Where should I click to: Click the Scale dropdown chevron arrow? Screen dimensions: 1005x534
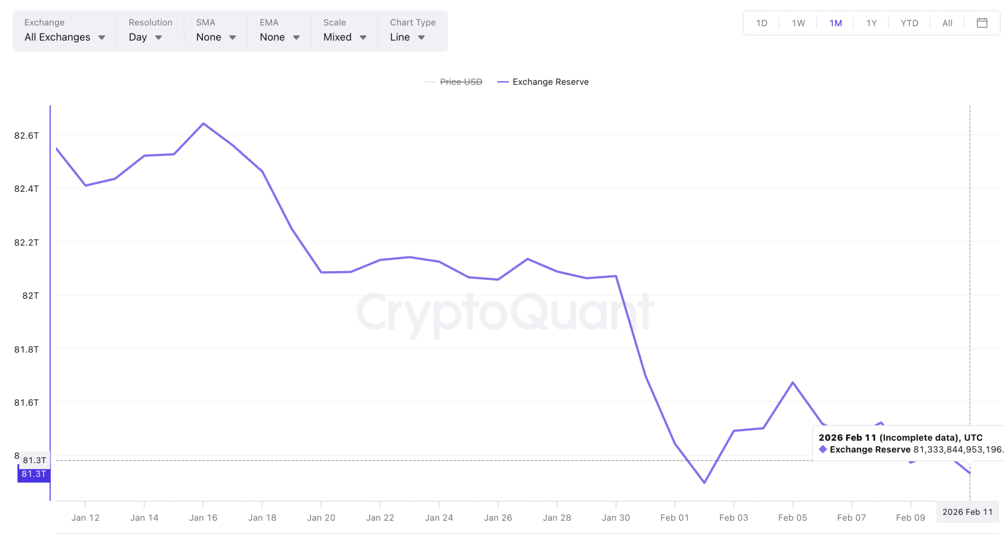point(363,37)
